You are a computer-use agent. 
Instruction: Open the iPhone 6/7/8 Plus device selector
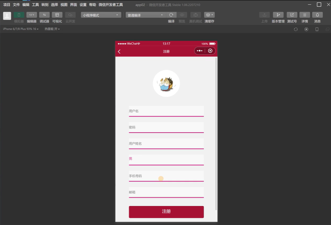click(x=21, y=29)
